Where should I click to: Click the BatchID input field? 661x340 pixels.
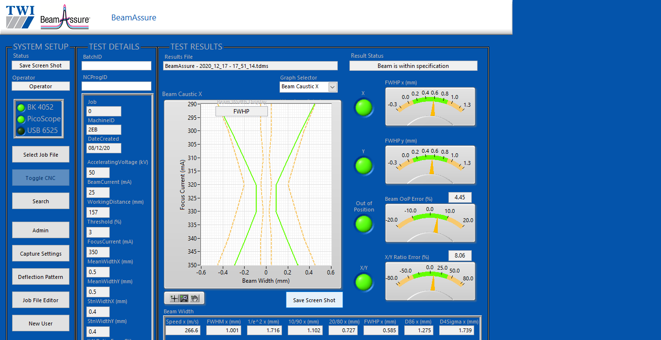(116, 65)
